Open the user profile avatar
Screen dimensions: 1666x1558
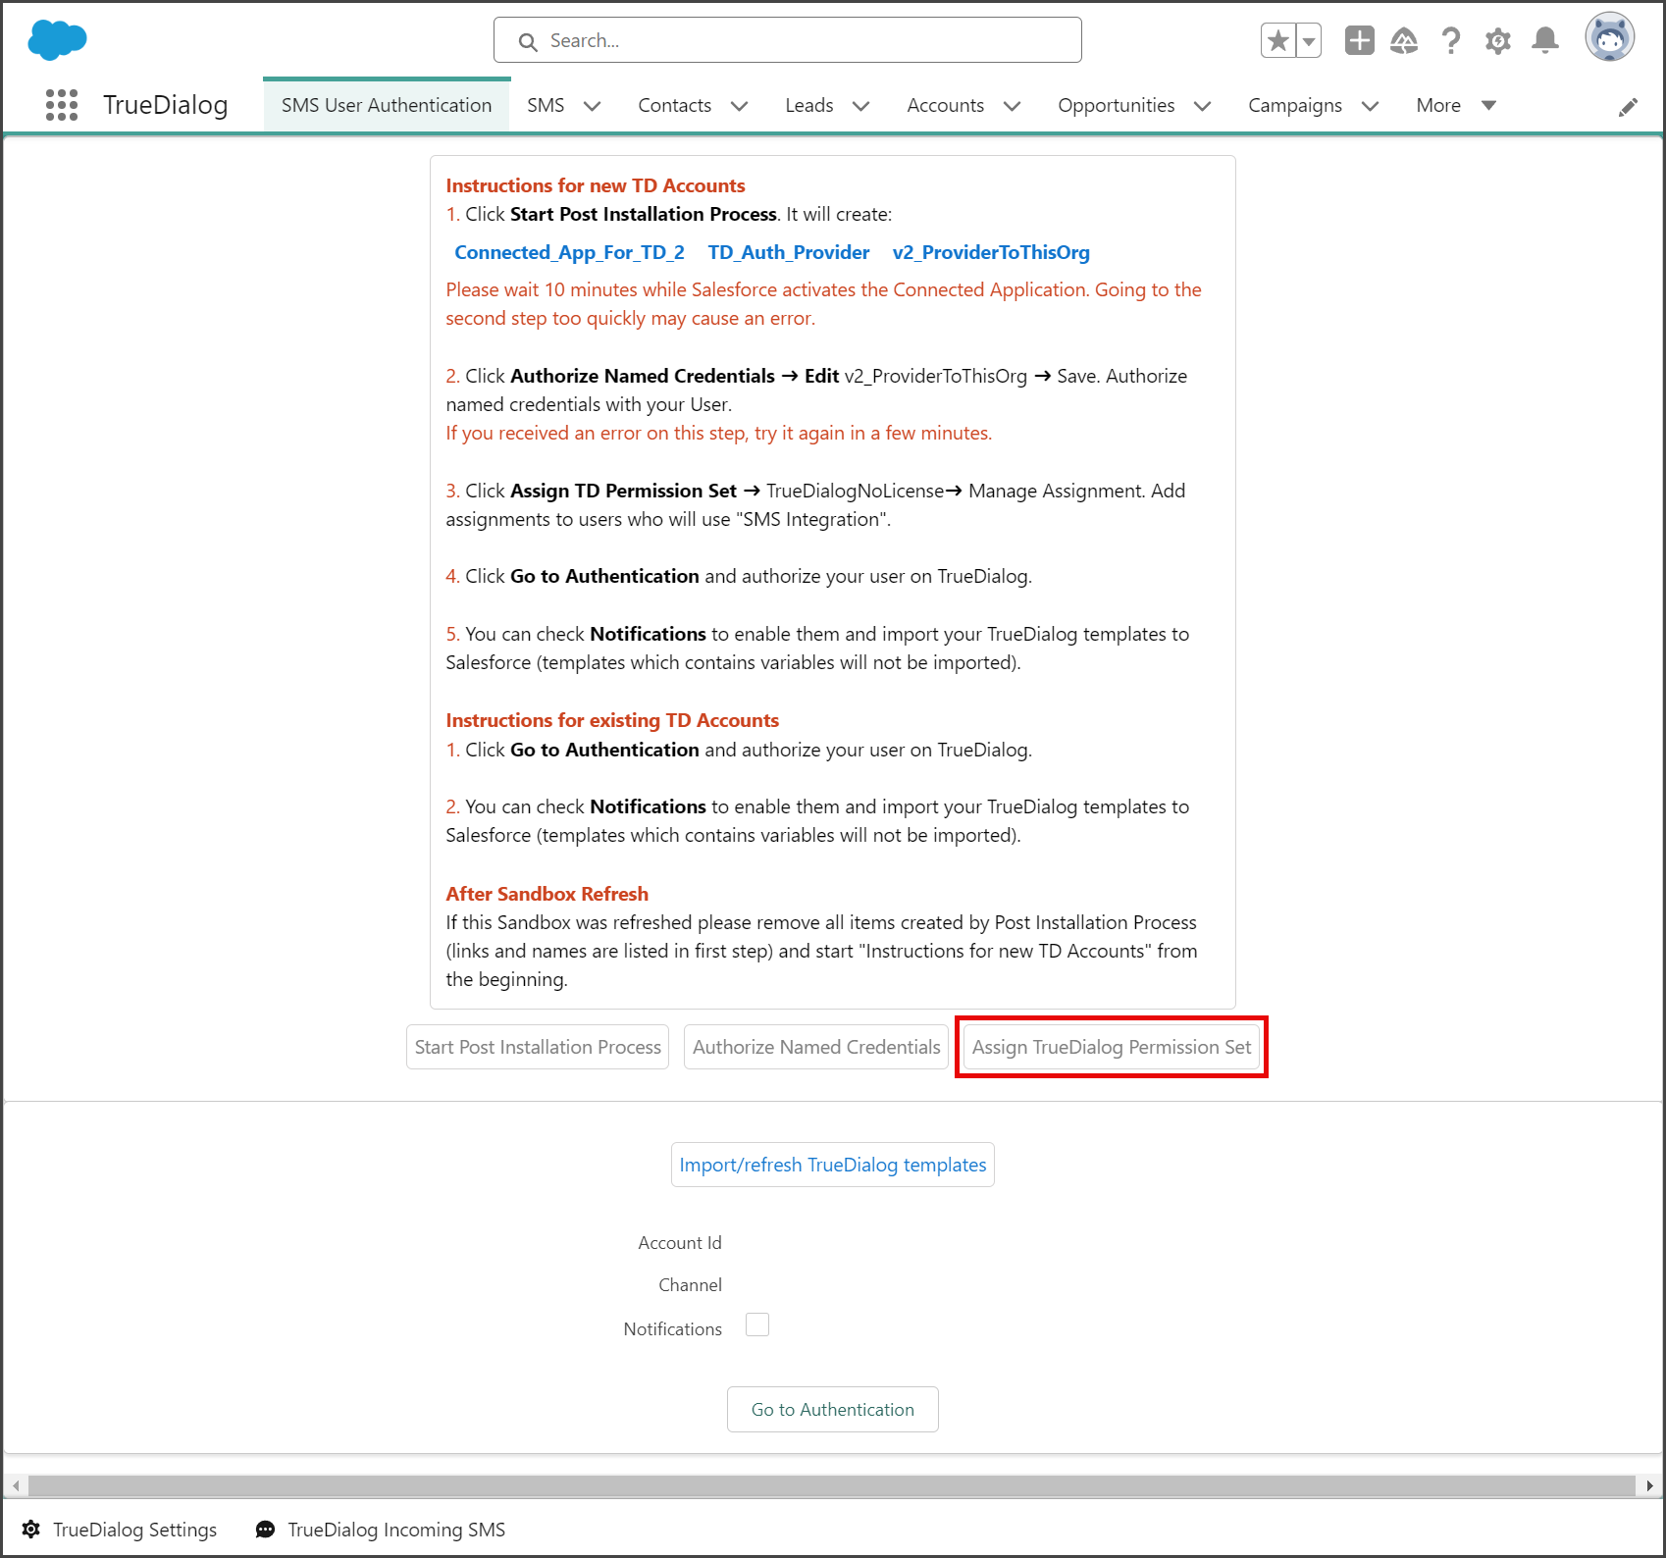(x=1610, y=37)
